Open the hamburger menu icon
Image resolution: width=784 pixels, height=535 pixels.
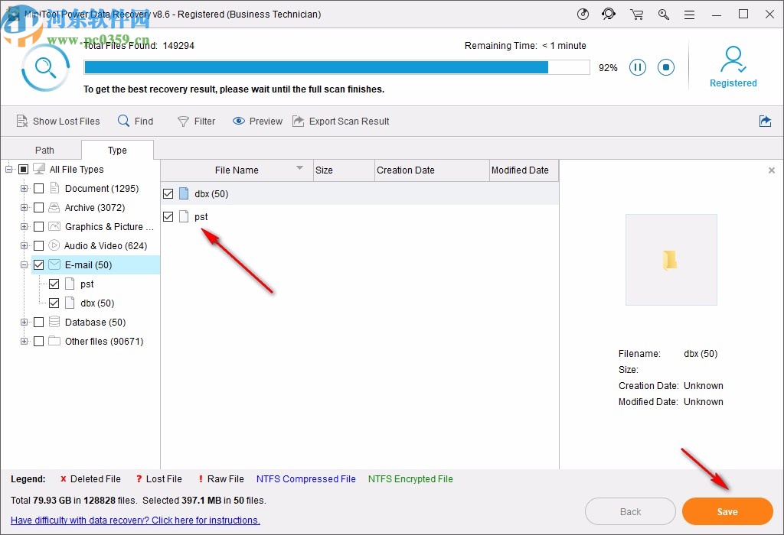[x=690, y=15]
